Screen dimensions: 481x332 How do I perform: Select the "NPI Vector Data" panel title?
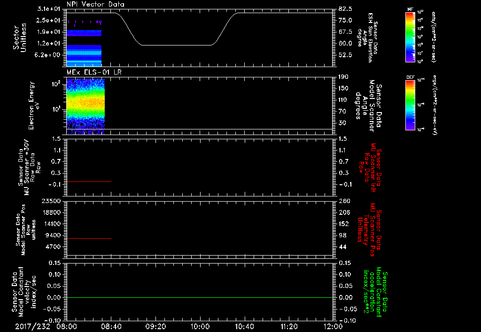[95, 4]
